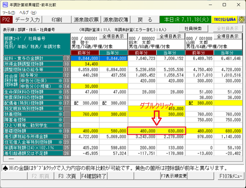Image resolution: width=246 pixels, height=188 pixels.
Task: Open the F10フルメニュー button
Action: 230,176
